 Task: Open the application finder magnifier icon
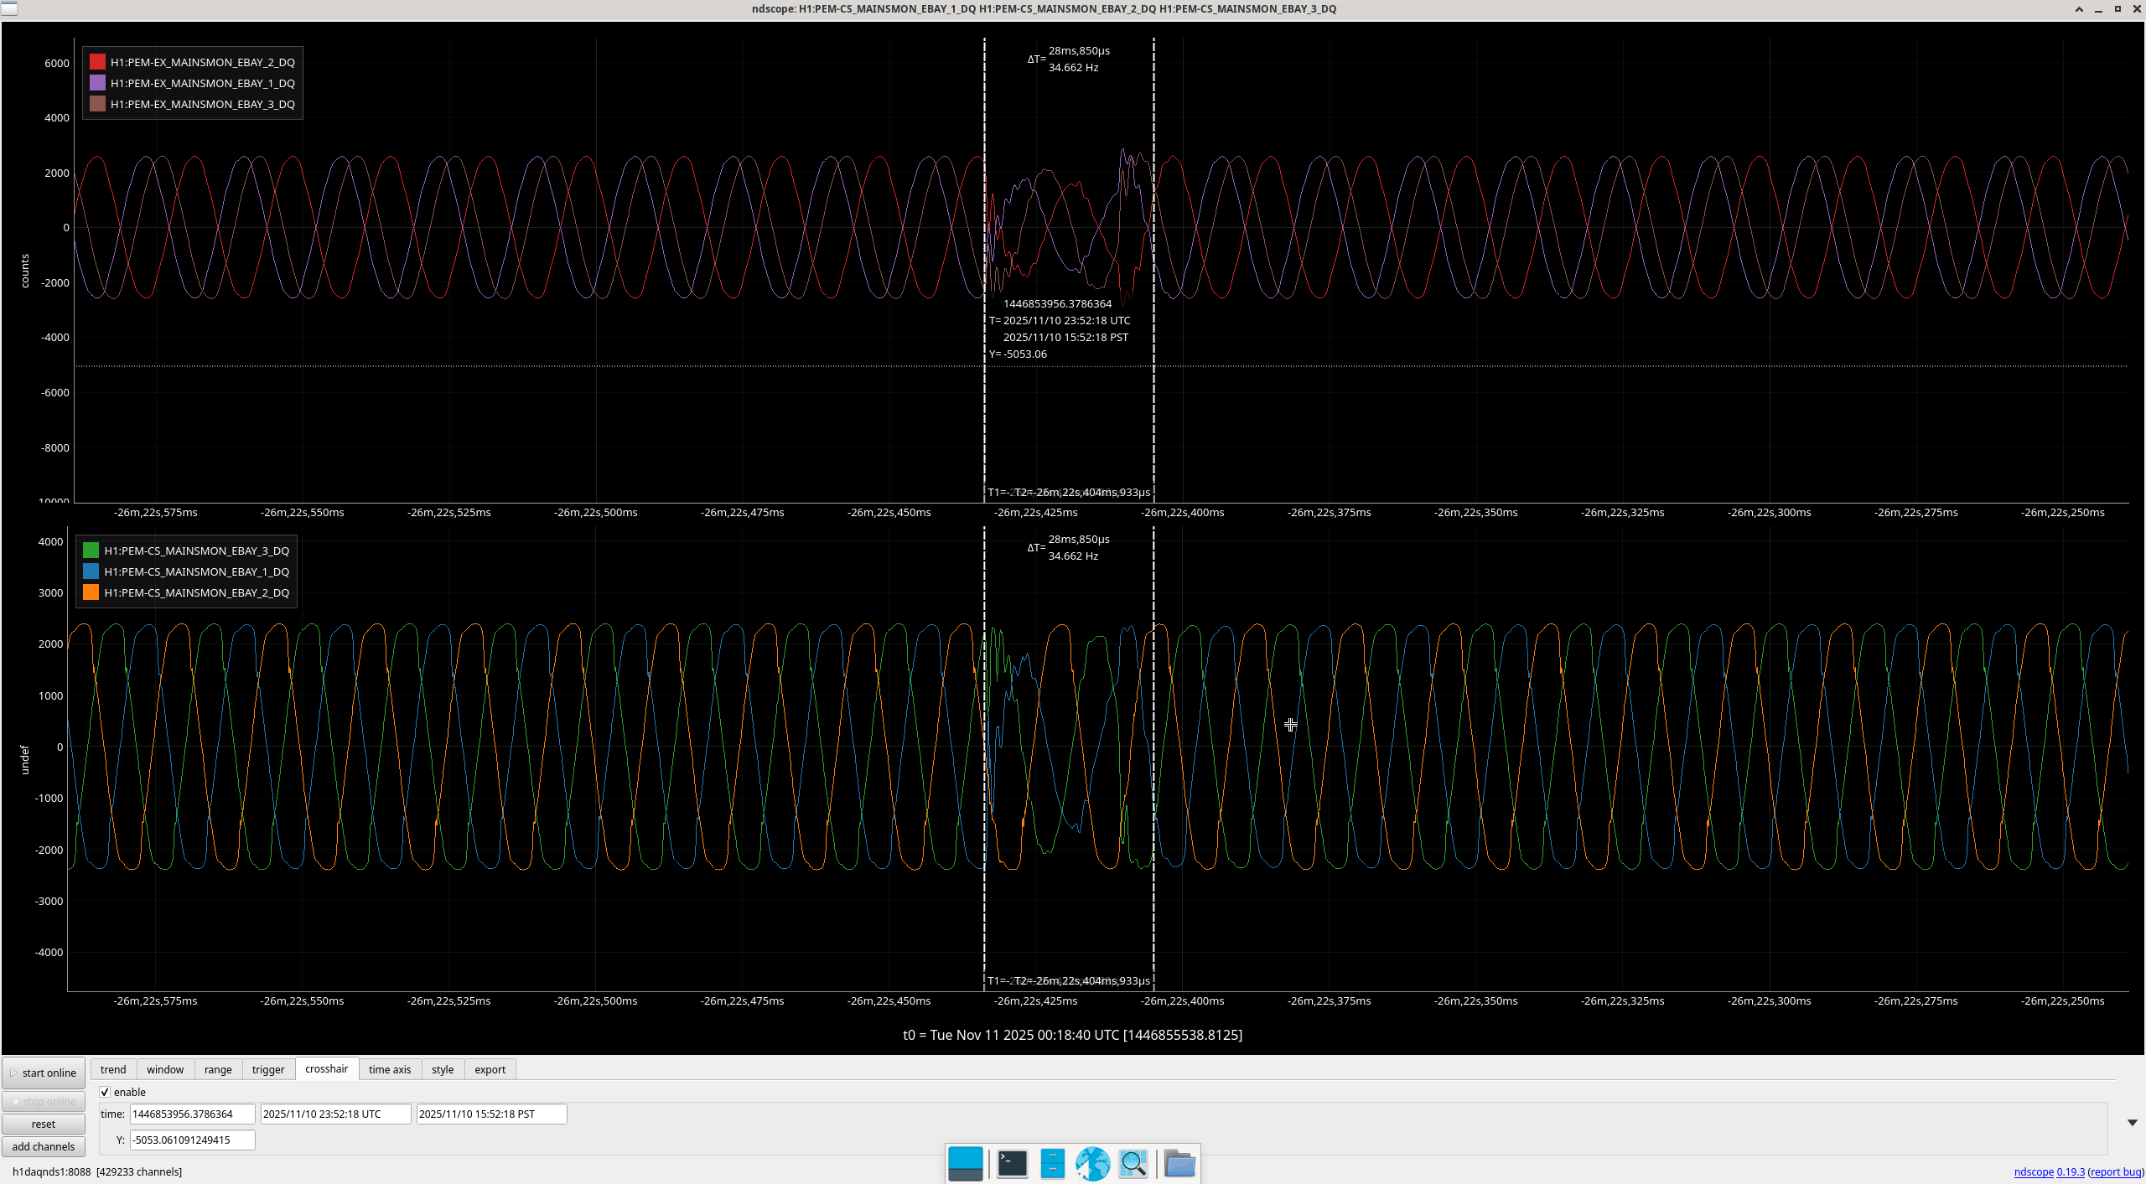(1133, 1163)
